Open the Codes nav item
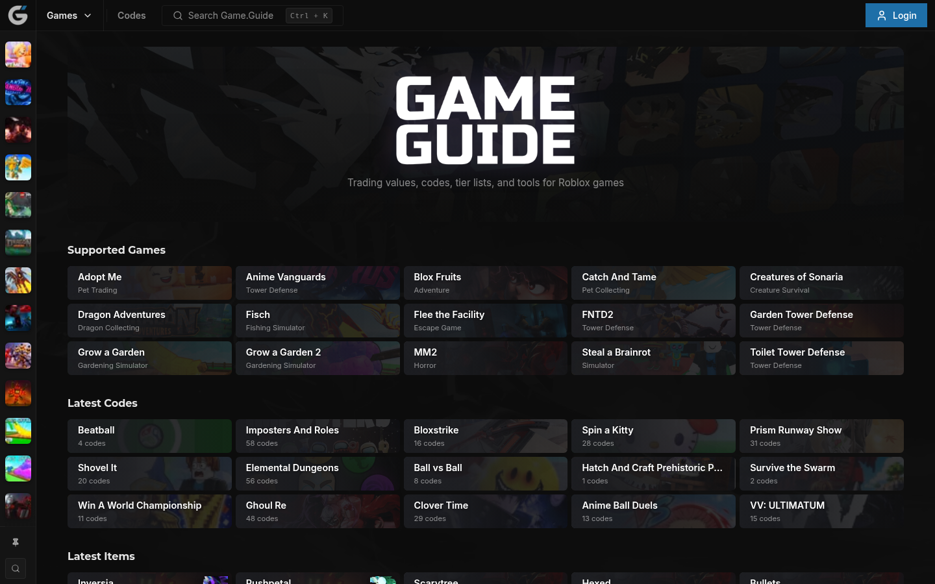Screen dimensions: 935x584 pyautogui.click(x=131, y=16)
